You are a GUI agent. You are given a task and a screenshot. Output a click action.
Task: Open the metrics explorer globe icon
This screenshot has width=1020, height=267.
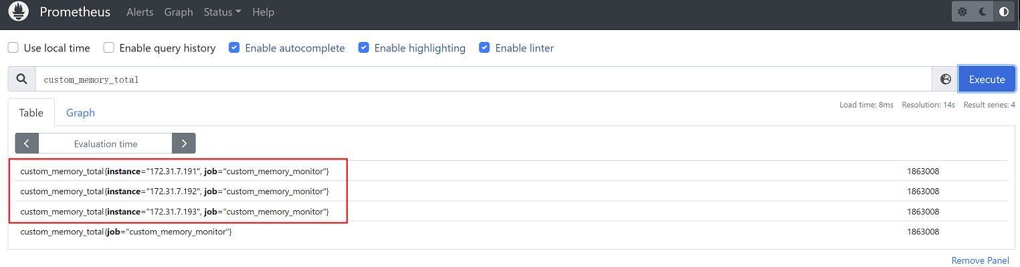945,79
